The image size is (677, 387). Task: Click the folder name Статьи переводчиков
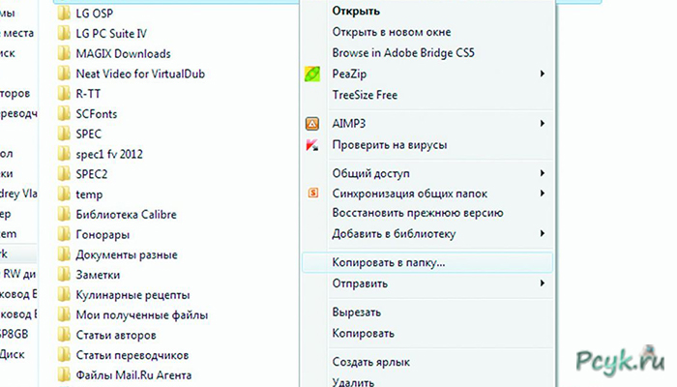132,355
